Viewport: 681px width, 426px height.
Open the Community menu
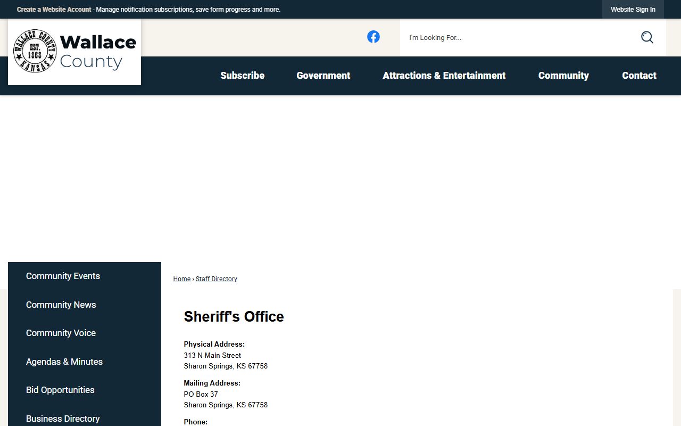[563, 76]
